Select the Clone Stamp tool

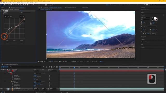[x=25, y=5]
